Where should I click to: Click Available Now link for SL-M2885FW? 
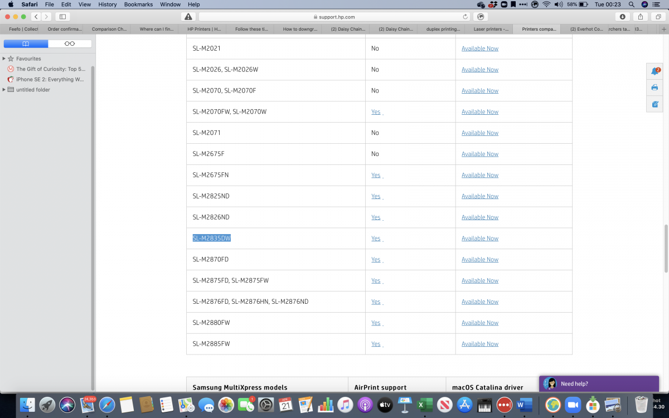pos(480,344)
